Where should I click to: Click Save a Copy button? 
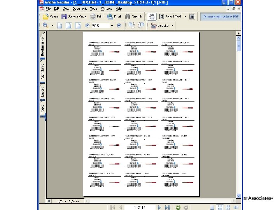[74, 17]
